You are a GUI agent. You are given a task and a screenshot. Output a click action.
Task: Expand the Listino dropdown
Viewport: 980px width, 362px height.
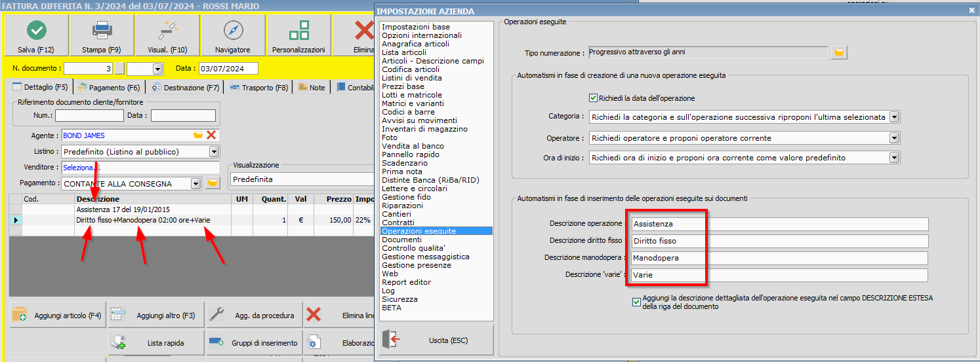pos(214,151)
